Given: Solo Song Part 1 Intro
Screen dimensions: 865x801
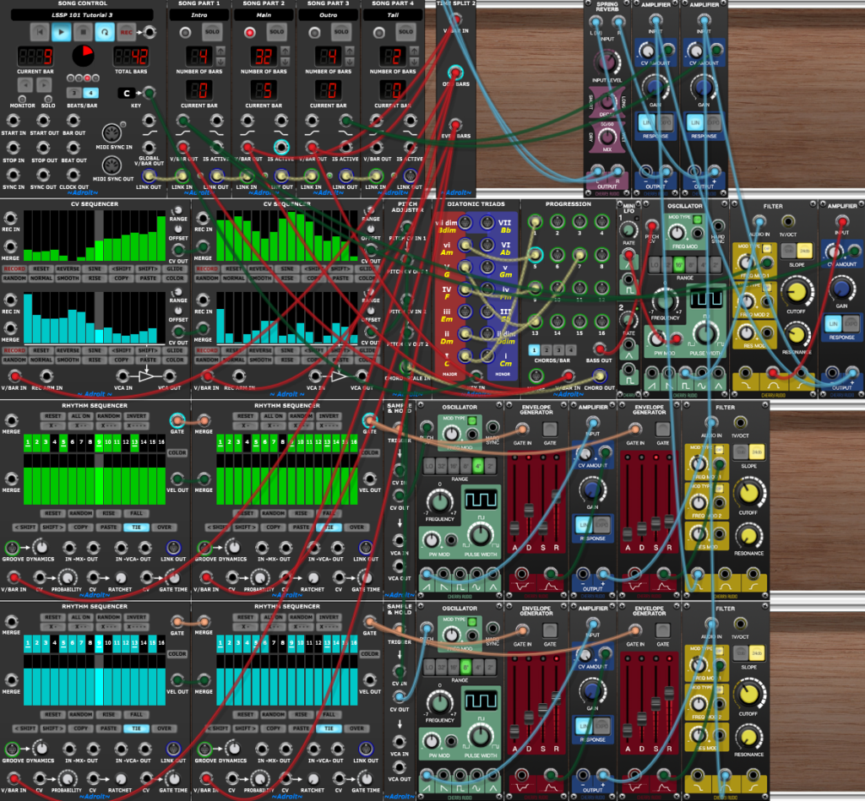Looking at the screenshot, I should click(212, 32).
